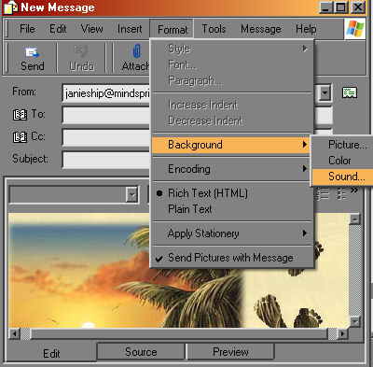Click the New Message title bar icon
Screen dimensions: 373x367
pyautogui.click(x=10, y=7)
